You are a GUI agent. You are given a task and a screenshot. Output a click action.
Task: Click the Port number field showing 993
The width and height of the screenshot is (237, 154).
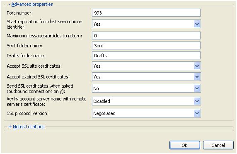tap(146, 13)
